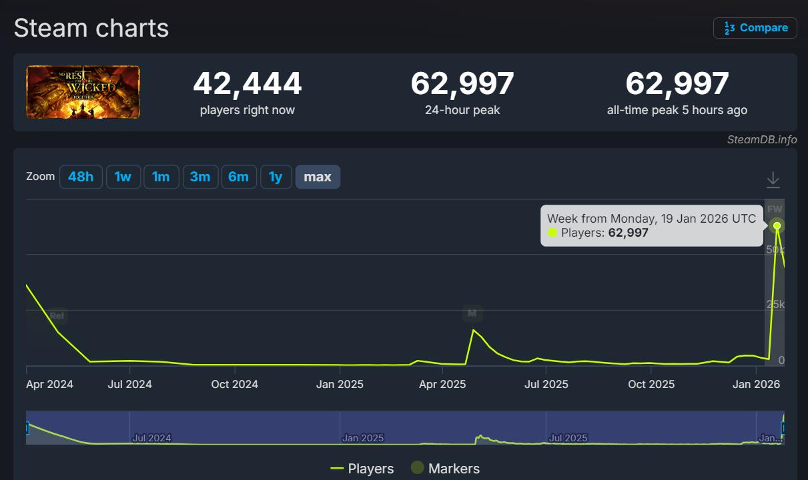
Task: Zoom chart to 1y
Action: 276,177
